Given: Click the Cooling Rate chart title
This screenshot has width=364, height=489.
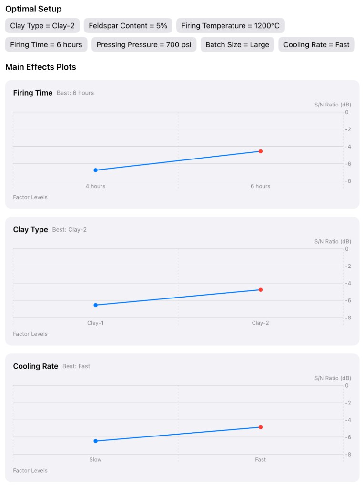Looking at the screenshot, I should (36, 366).
